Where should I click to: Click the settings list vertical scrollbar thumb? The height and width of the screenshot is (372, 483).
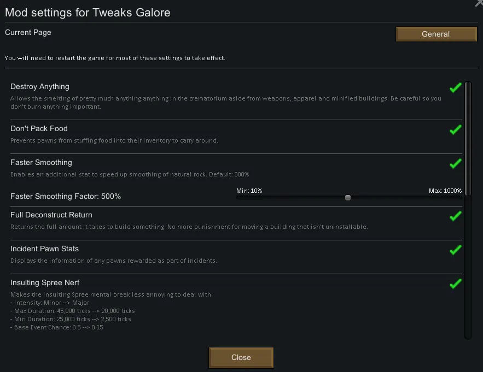tap(468, 137)
